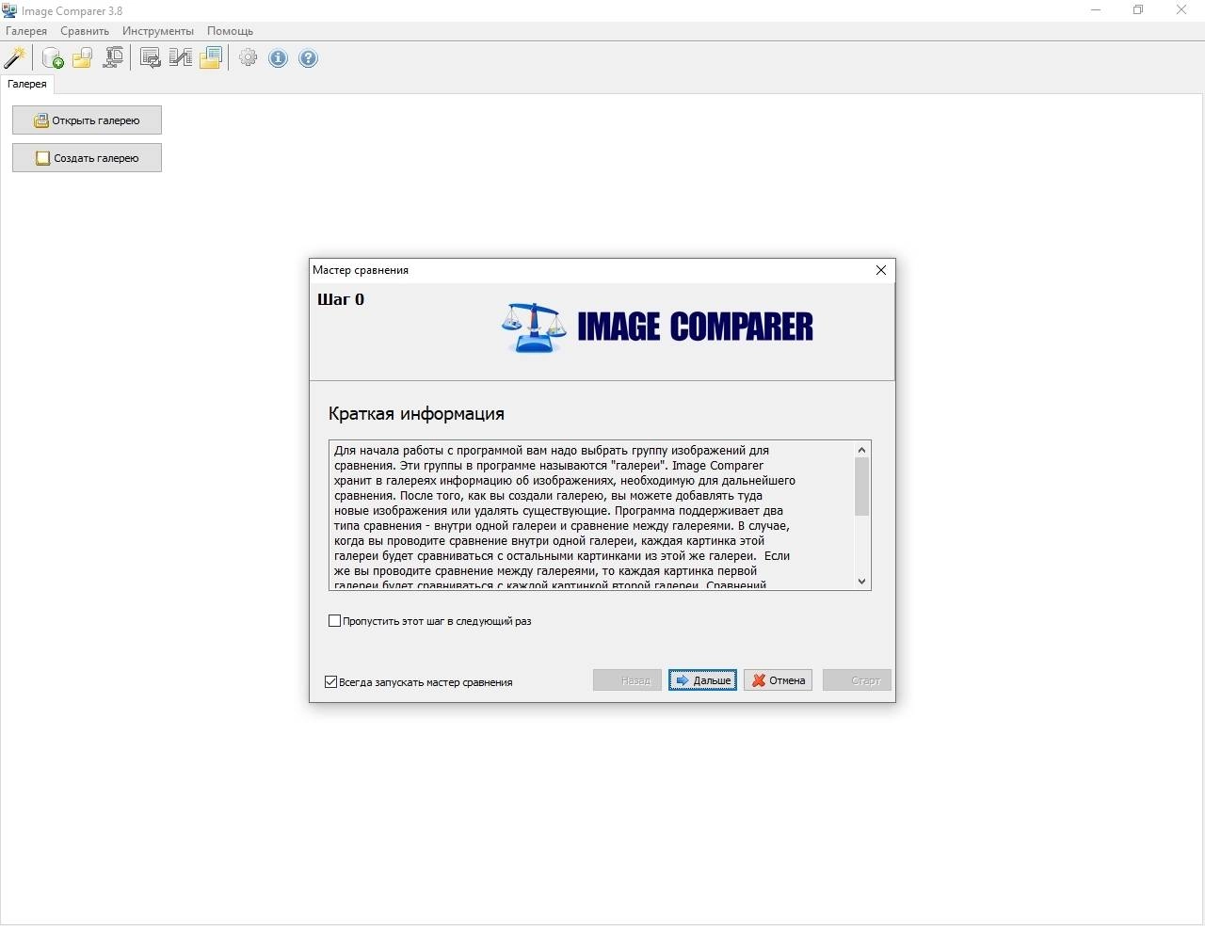Click the blue info icon in toolbar
1205x926 pixels.
(x=278, y=58)
